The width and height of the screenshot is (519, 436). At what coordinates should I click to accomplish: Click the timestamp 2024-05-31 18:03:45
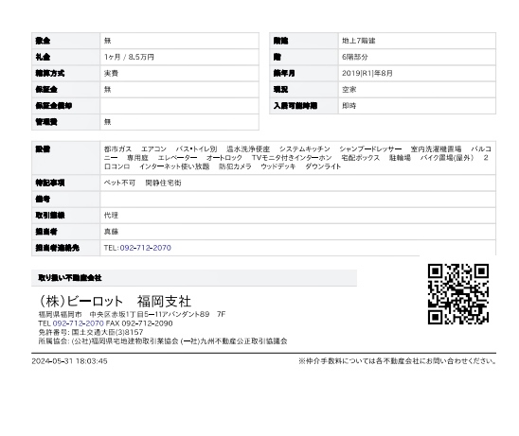69,361
